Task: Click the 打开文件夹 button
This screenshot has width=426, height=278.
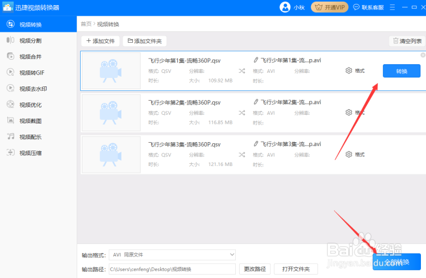Action: point(296,269)
